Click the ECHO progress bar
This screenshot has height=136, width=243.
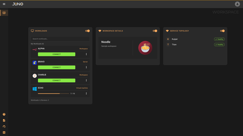pyautogui.click(x=54, y=94)
